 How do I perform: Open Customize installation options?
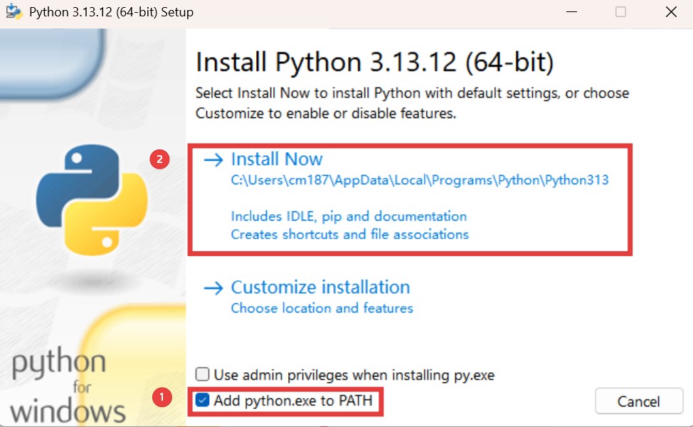pyautogui.click(x=320, y=288)
